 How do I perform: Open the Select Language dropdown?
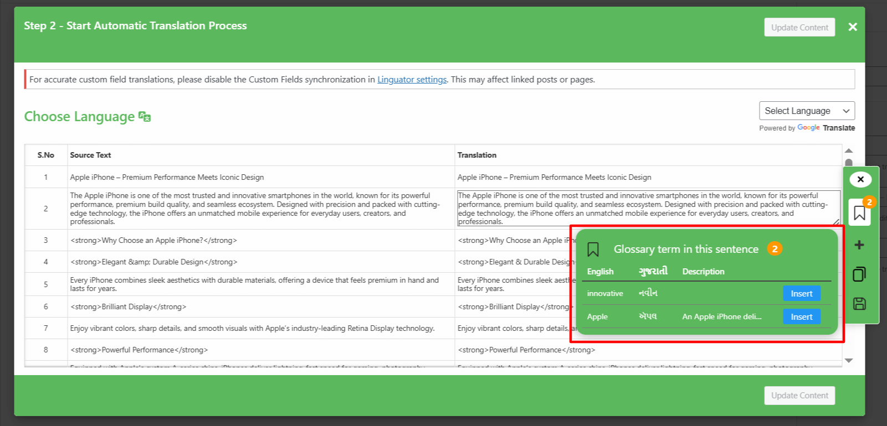coord(807,111)
